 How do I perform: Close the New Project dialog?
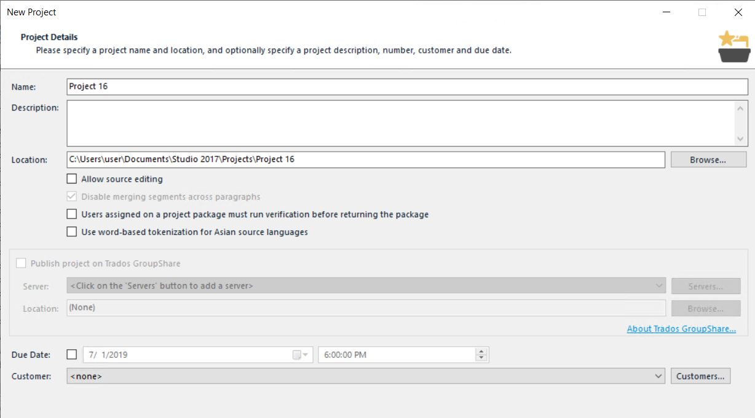(738, 12)
